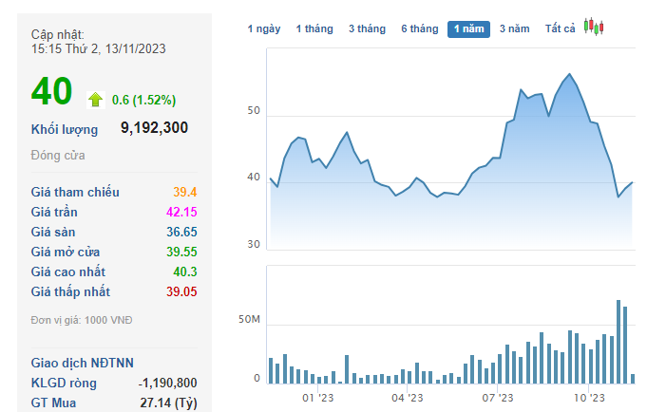Switch chart to 3 tháng range
This screenshot has height=412, width=647.
point(367,28)
